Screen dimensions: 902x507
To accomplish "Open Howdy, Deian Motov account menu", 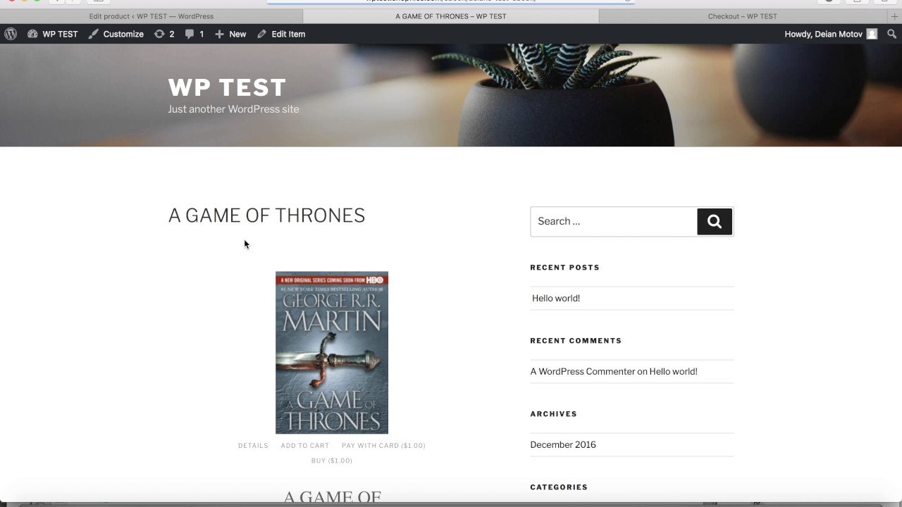I will (x=831, y=34).
